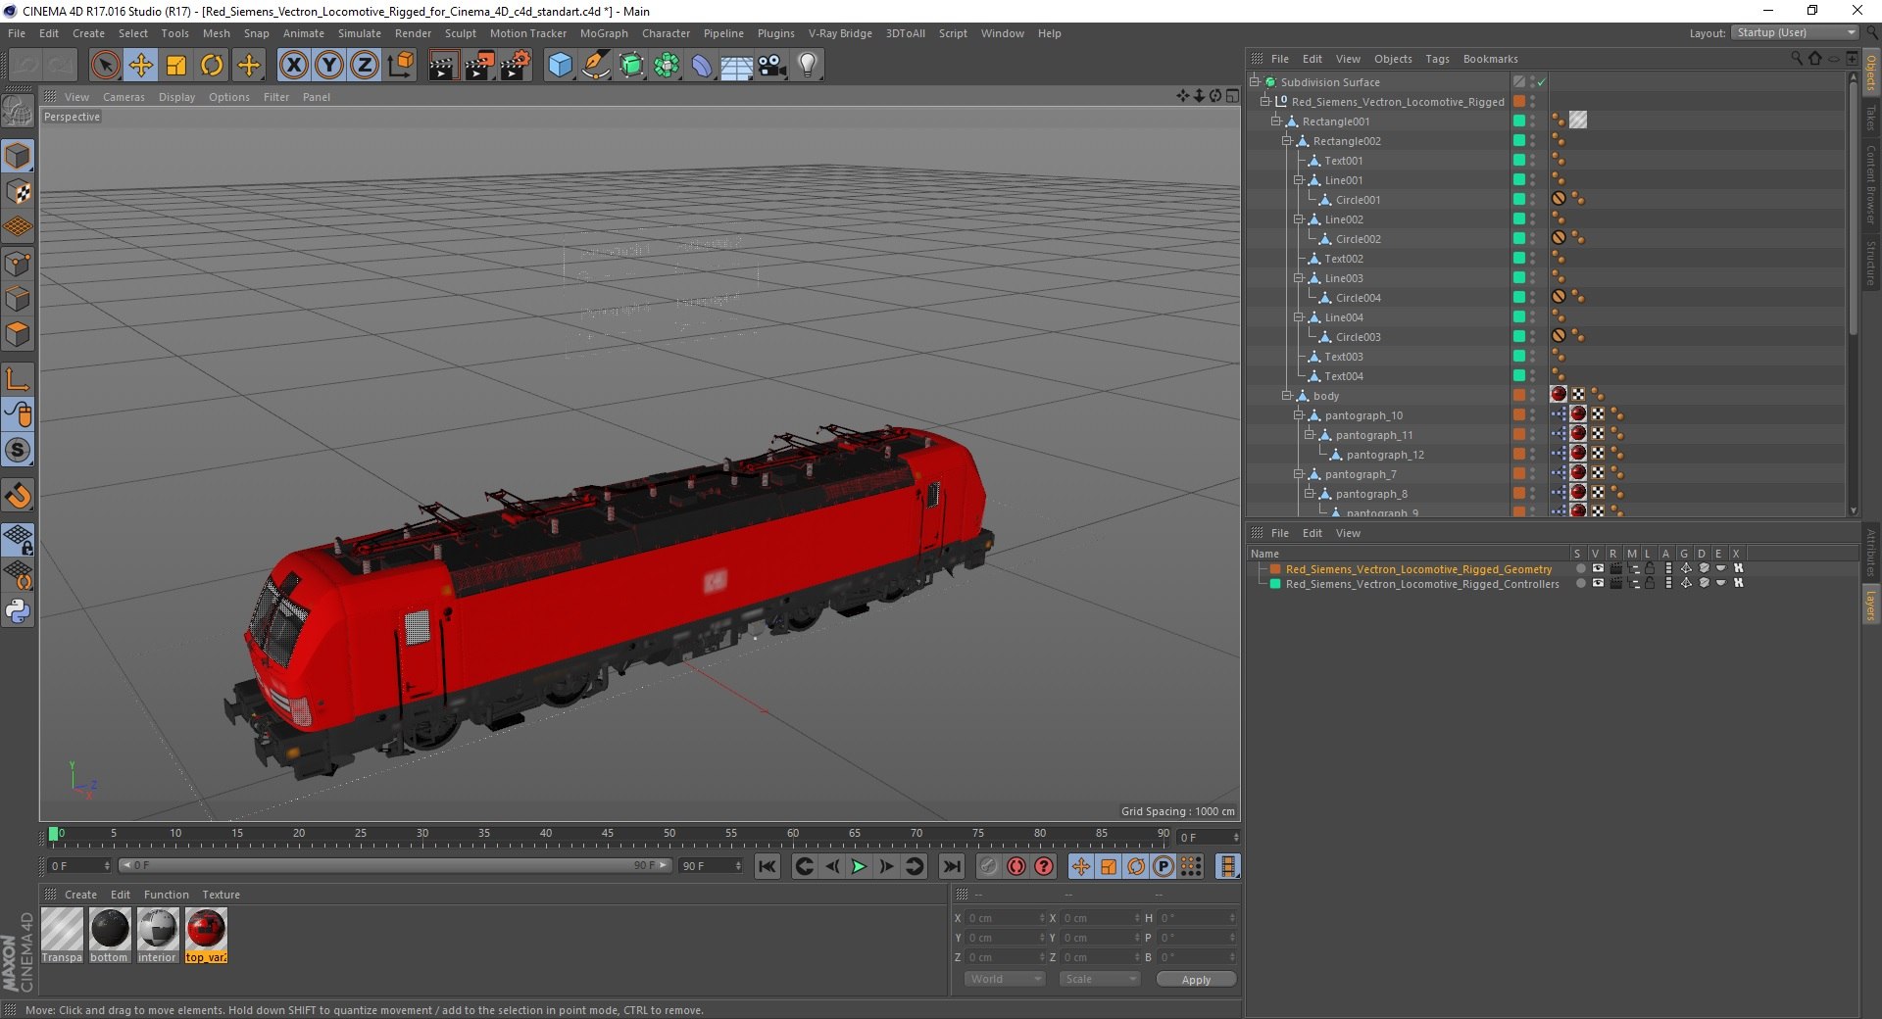Open viewport Cameras menu
The width and height of the screenshot is (1882, 1019).
[x=124, y=97]
